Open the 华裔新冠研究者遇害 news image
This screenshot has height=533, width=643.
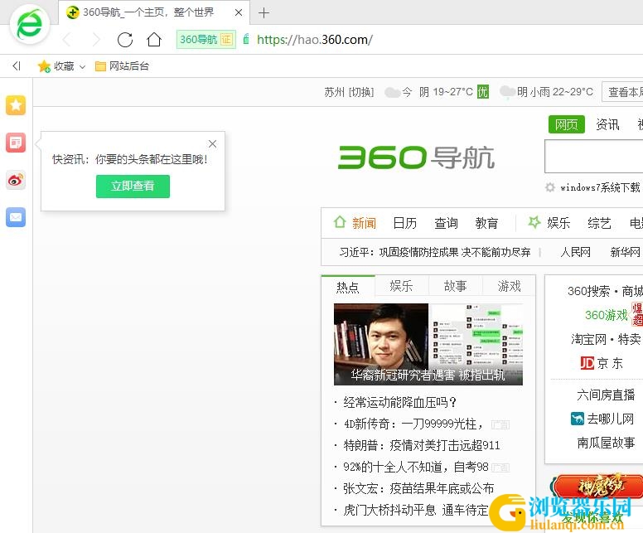pos(428,344)
